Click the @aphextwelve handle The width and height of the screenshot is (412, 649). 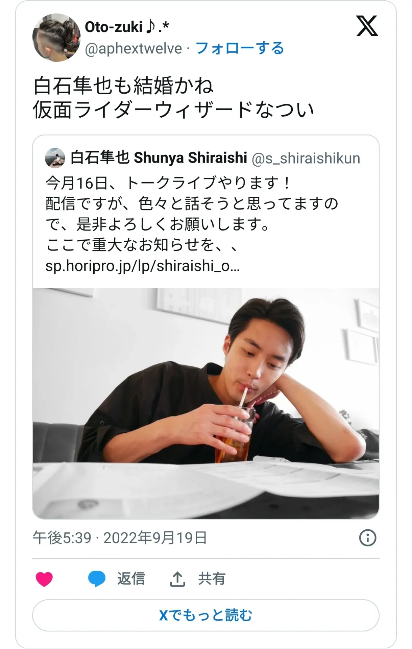[134, 48]
